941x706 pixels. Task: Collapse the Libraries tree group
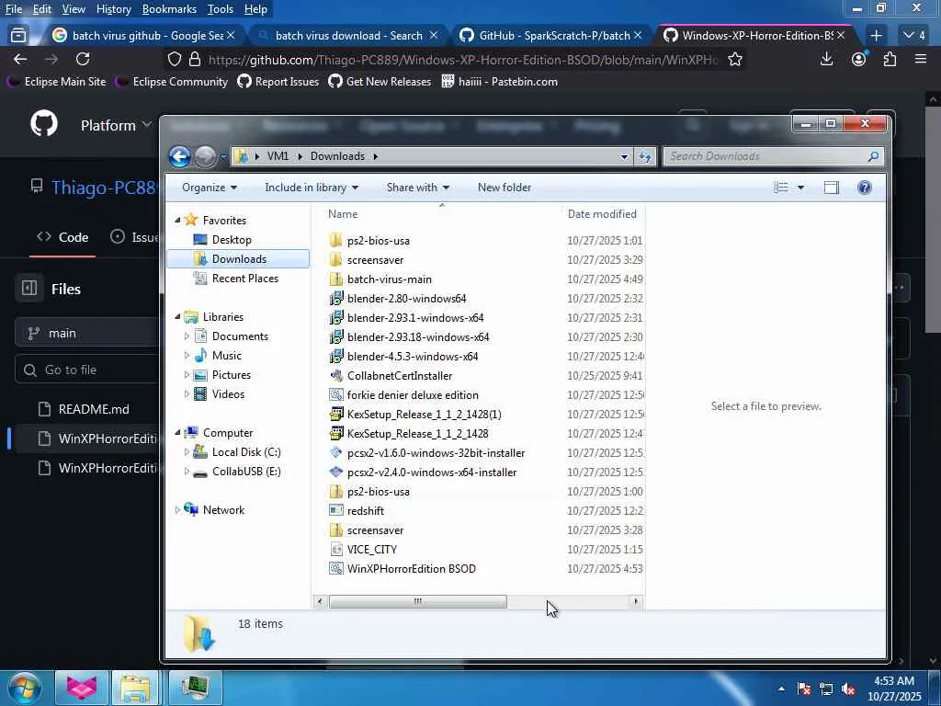(x=177, y=317)
